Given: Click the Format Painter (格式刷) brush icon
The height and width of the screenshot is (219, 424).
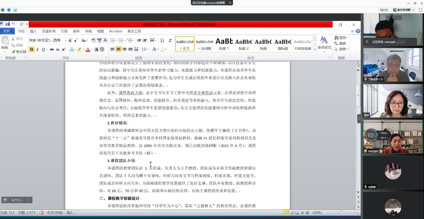Looking at the screenshot, I should [13, 52].
